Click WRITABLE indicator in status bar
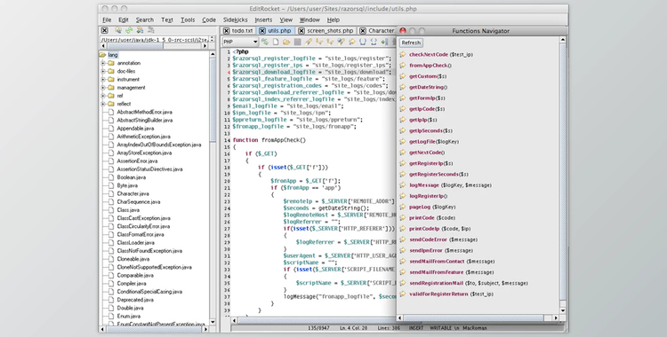Screen dimensions: 667x337 [441, 328]
